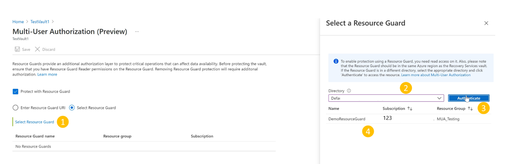Open Learn more about Multi-User Authorization

[x=436, y=75]
